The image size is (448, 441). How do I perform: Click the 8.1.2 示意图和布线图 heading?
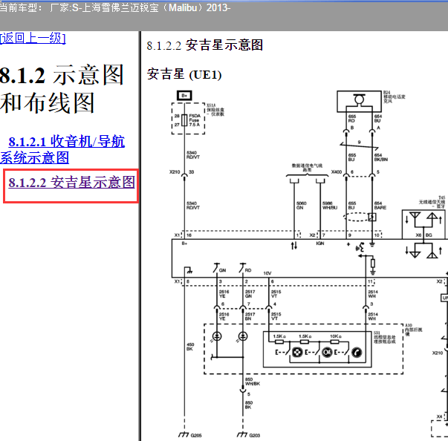point(62,89)
